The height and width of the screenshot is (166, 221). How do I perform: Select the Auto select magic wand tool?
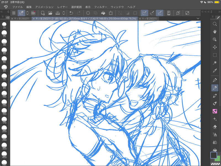[x=215, y=63]
